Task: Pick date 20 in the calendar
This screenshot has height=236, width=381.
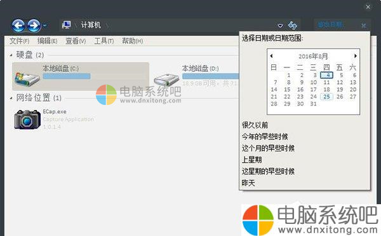Action: coord(353,90)
